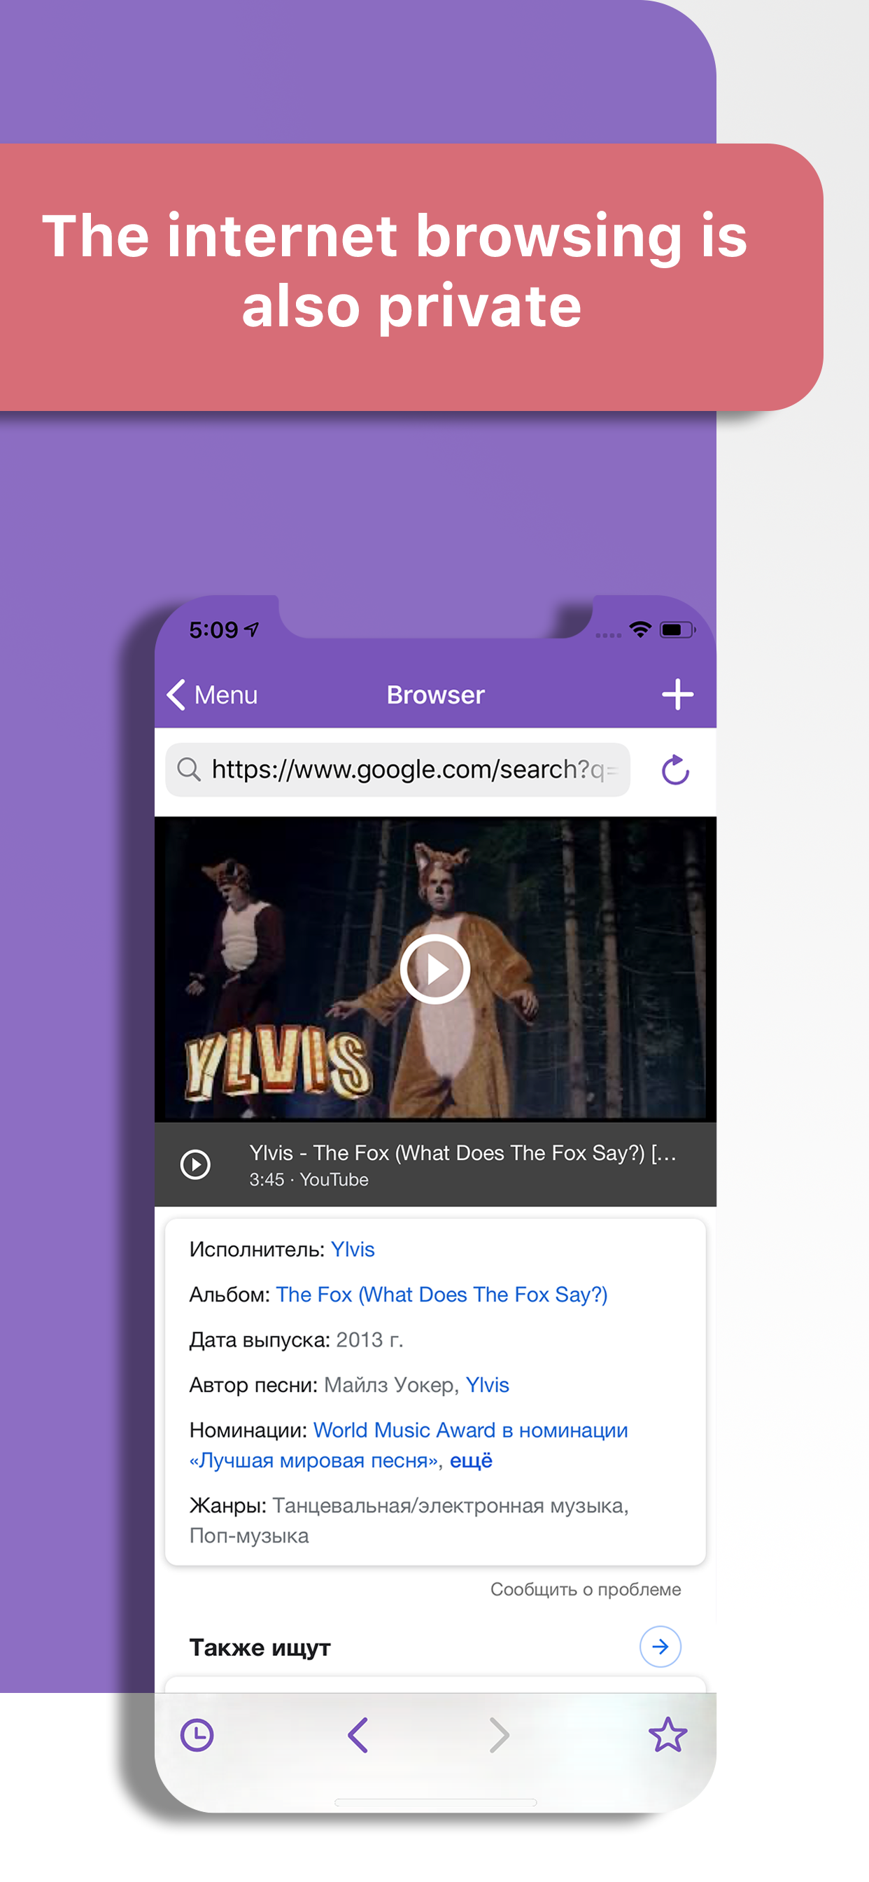Navigate forward with bottom toolbar arrow

click(500, 1735)
